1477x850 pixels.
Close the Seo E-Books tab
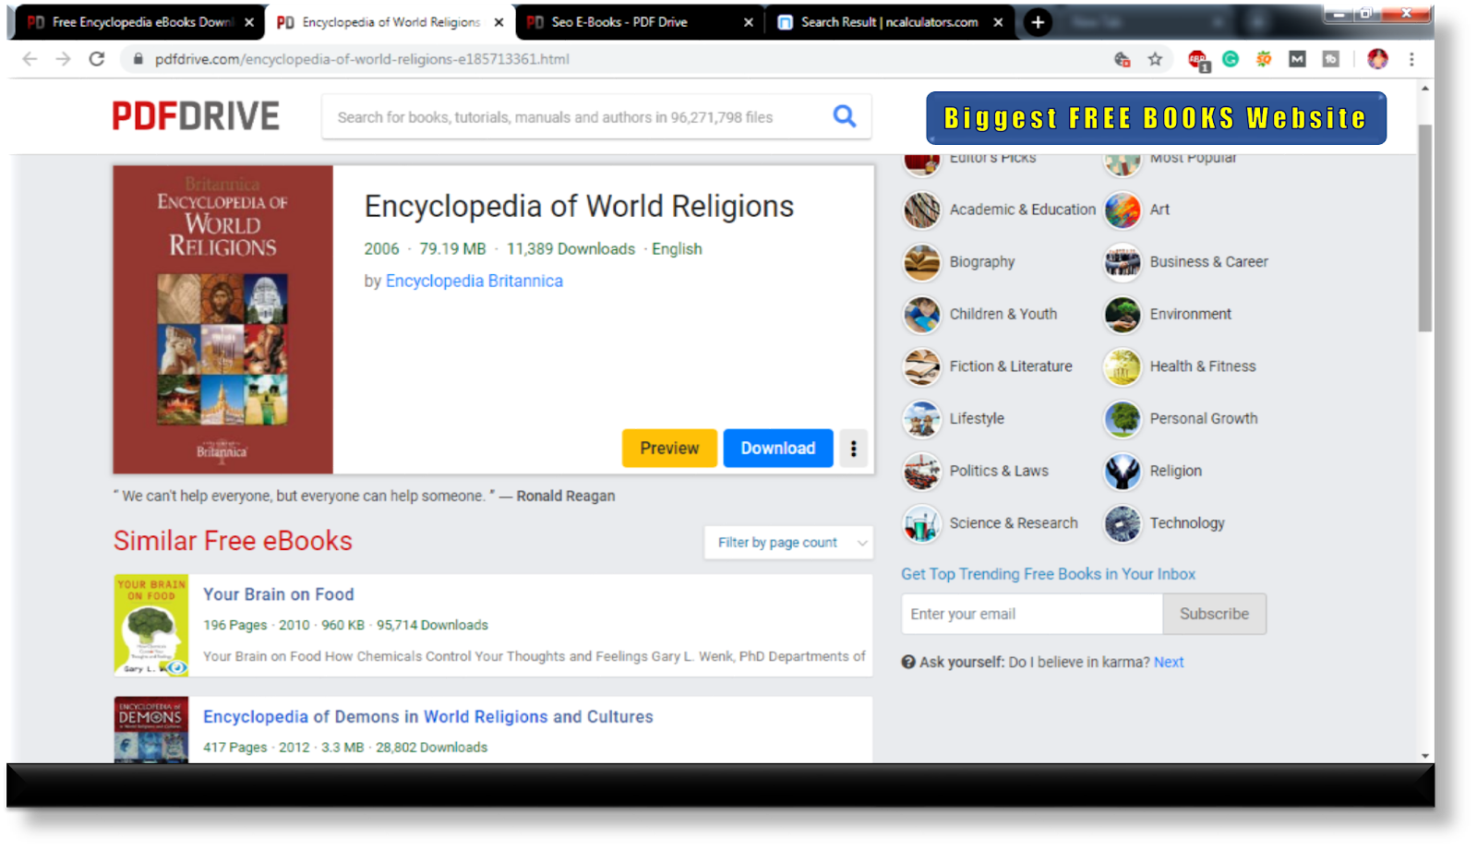(748, 22)
